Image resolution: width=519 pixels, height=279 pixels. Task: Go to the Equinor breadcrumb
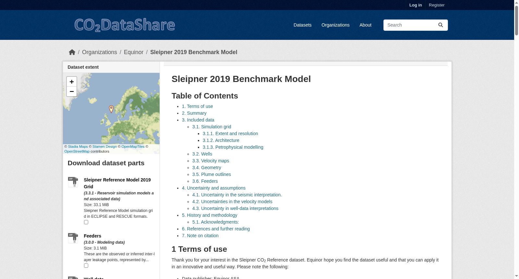pyautogui.click(x=134, y=52)
